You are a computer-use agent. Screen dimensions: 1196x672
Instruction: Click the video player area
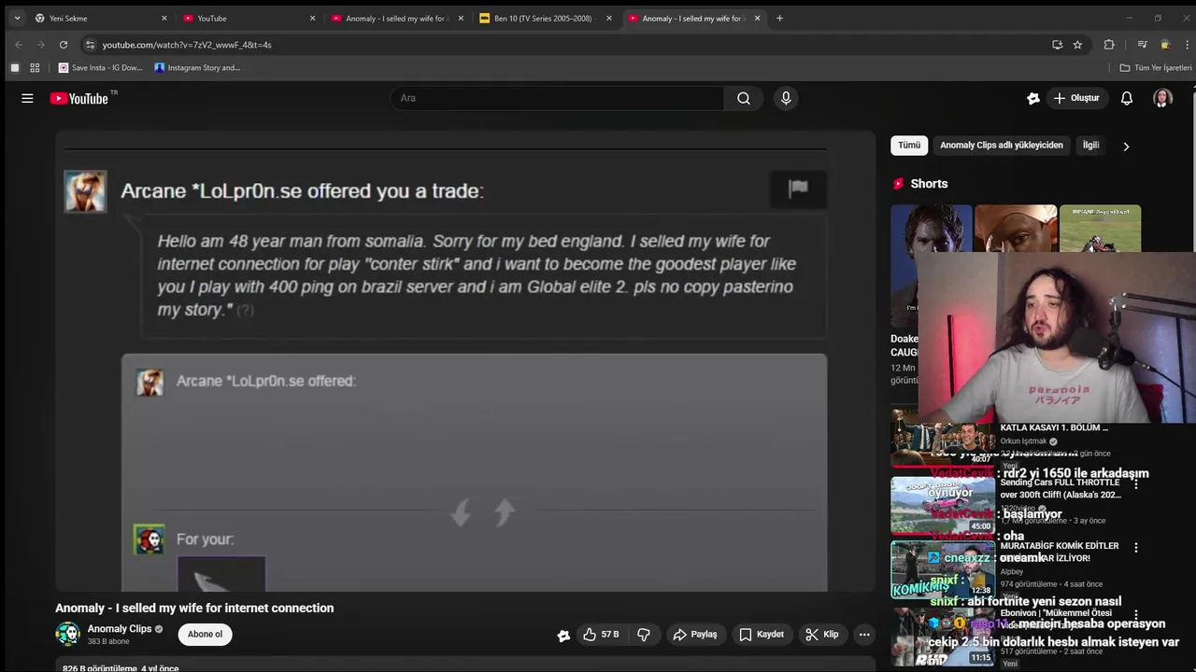(x=465, y=361)
